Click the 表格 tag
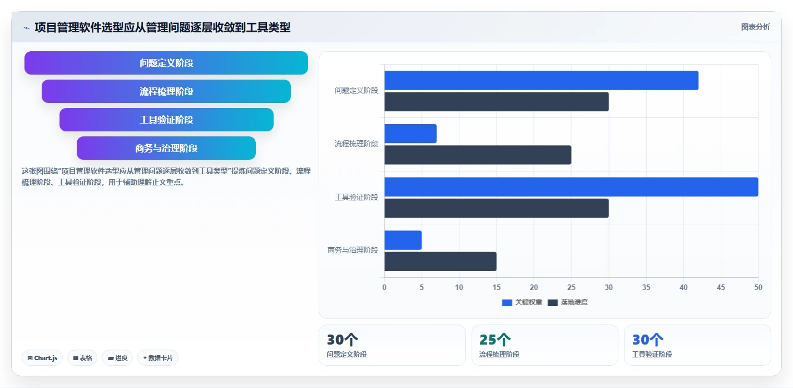 point(82,358)
